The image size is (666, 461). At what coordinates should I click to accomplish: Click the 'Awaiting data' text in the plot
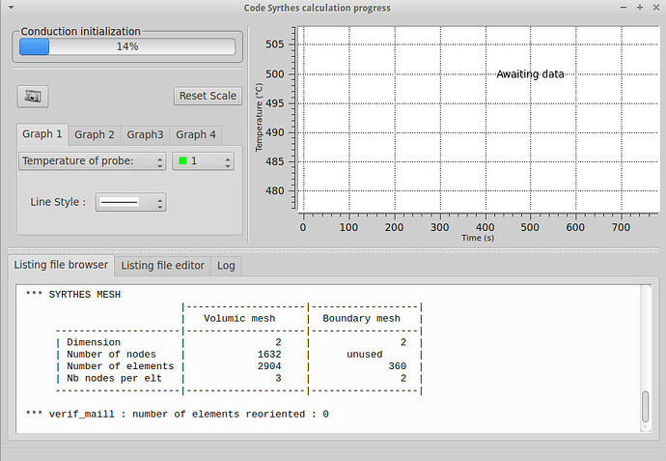[x=530, y=74]
